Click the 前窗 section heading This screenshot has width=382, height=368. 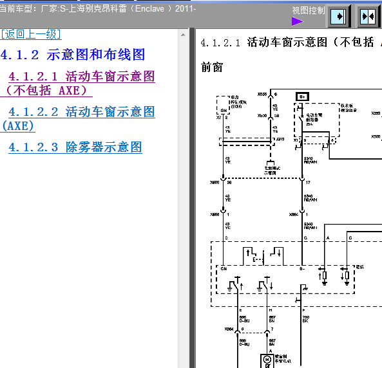(x=212, y=67)
